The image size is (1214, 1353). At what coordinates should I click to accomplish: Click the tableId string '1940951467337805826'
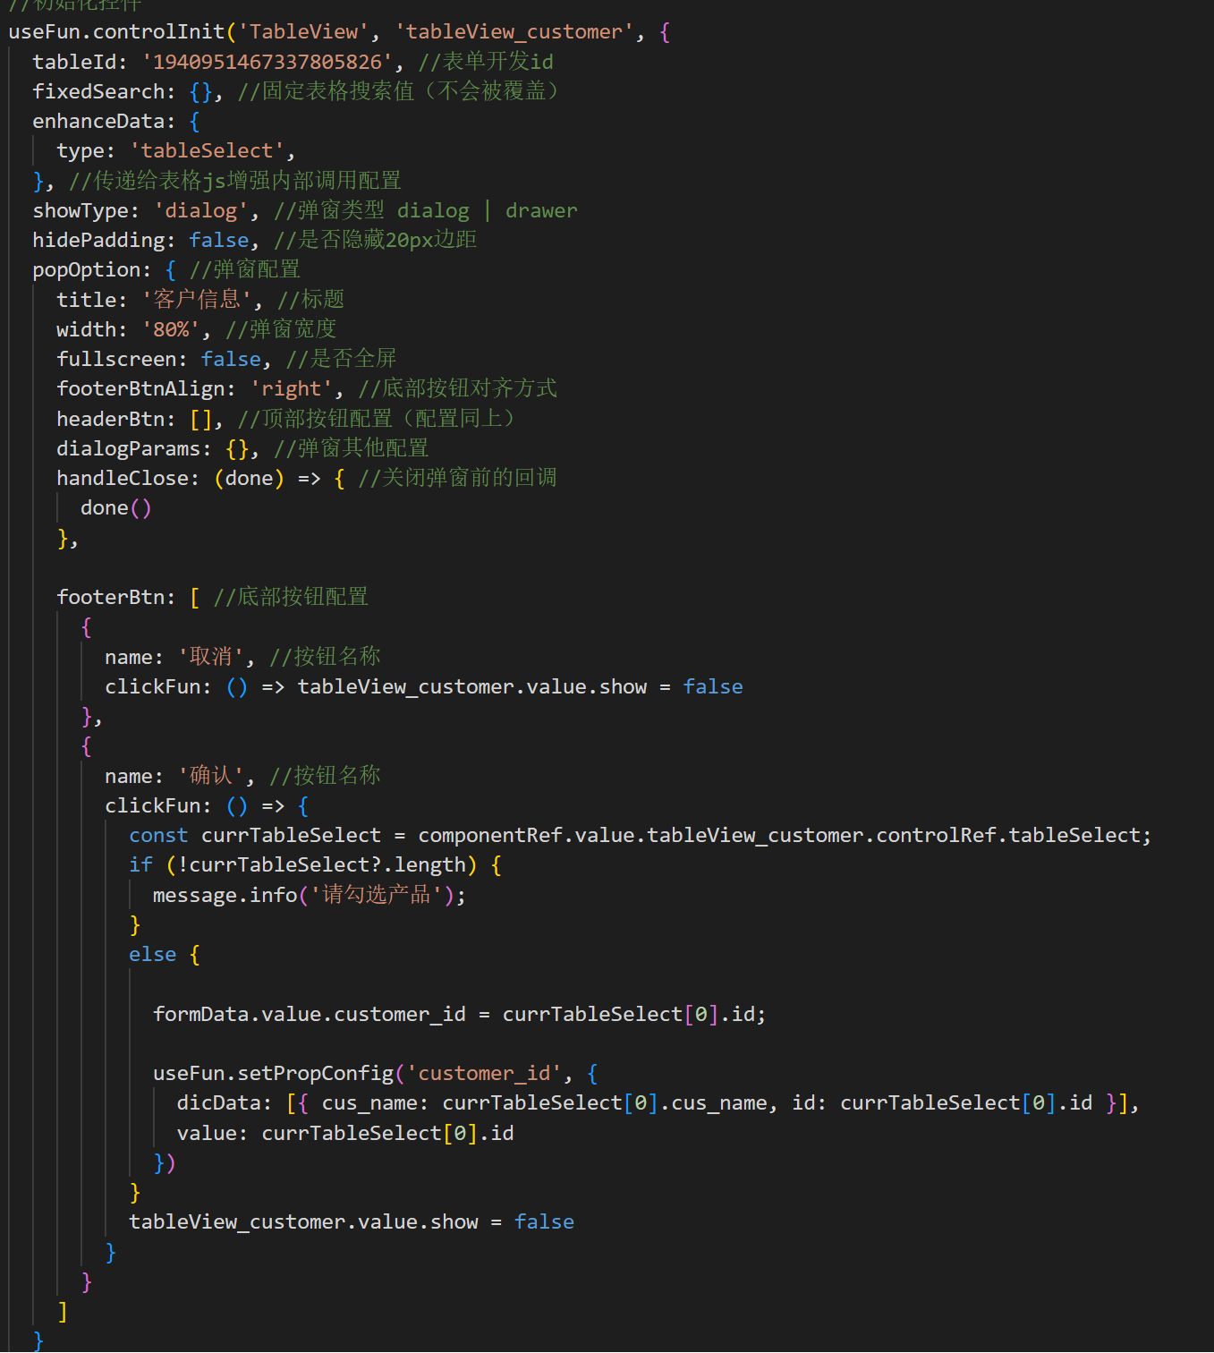coord(267,62)
